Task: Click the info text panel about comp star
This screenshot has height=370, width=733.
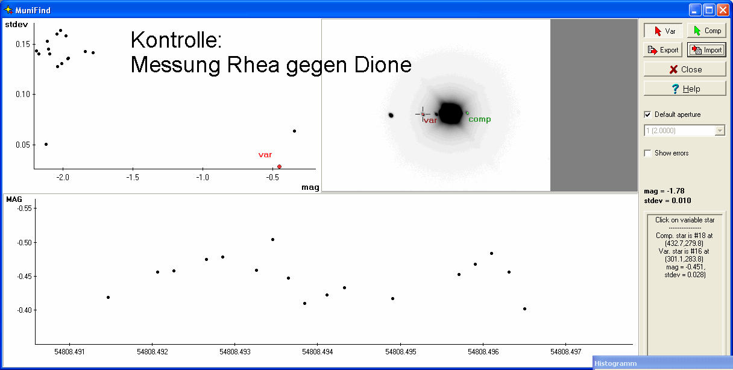Action: (x=684, y=248)
